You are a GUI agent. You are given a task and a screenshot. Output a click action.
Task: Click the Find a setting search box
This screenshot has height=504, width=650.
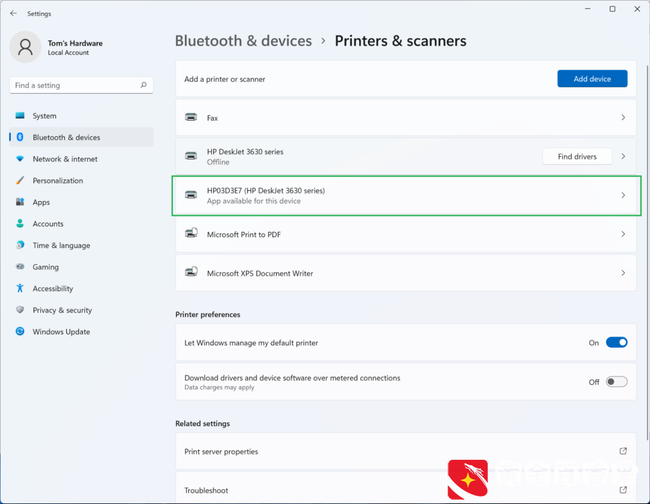click(81, 85)
